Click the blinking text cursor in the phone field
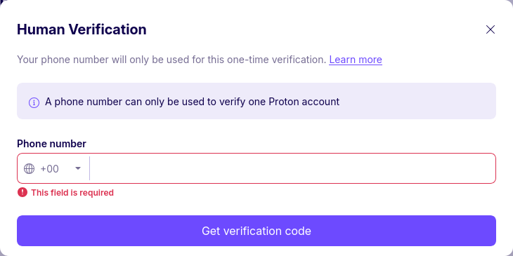Image resolution: width=513 pixels, height=256 pixels. click(91, 168)
